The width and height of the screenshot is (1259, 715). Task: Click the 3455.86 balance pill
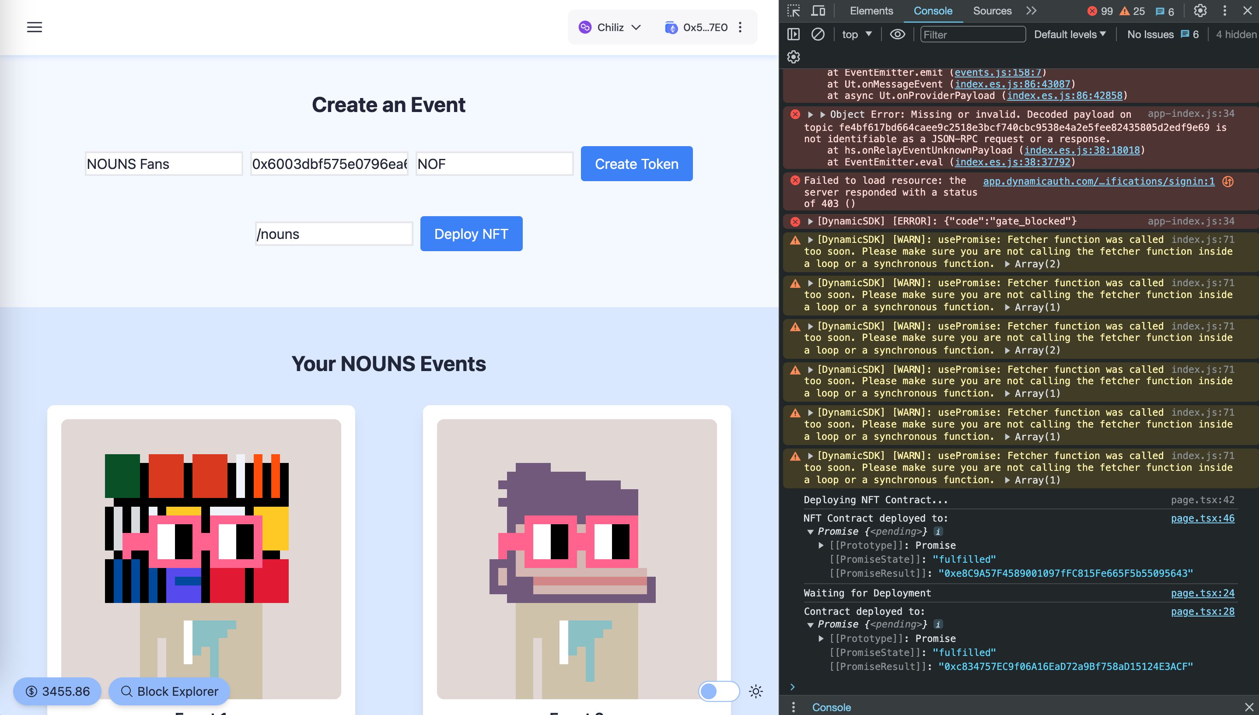pyautogui.click(x=57, y=691)
